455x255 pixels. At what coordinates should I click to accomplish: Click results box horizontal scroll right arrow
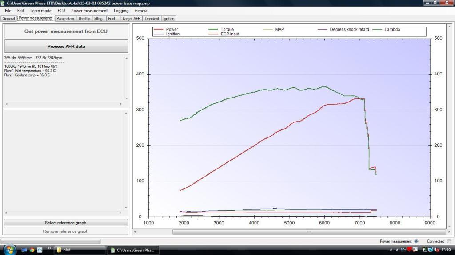click(121, 104)
